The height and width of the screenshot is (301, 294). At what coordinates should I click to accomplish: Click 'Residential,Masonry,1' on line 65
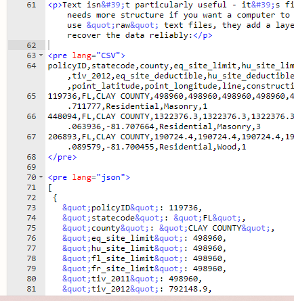click(x=156, y=106)
